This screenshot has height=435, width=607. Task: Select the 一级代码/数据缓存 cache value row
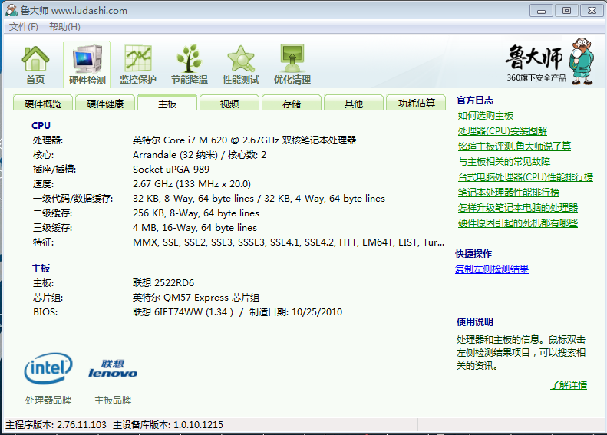click(x=259, y=199)
